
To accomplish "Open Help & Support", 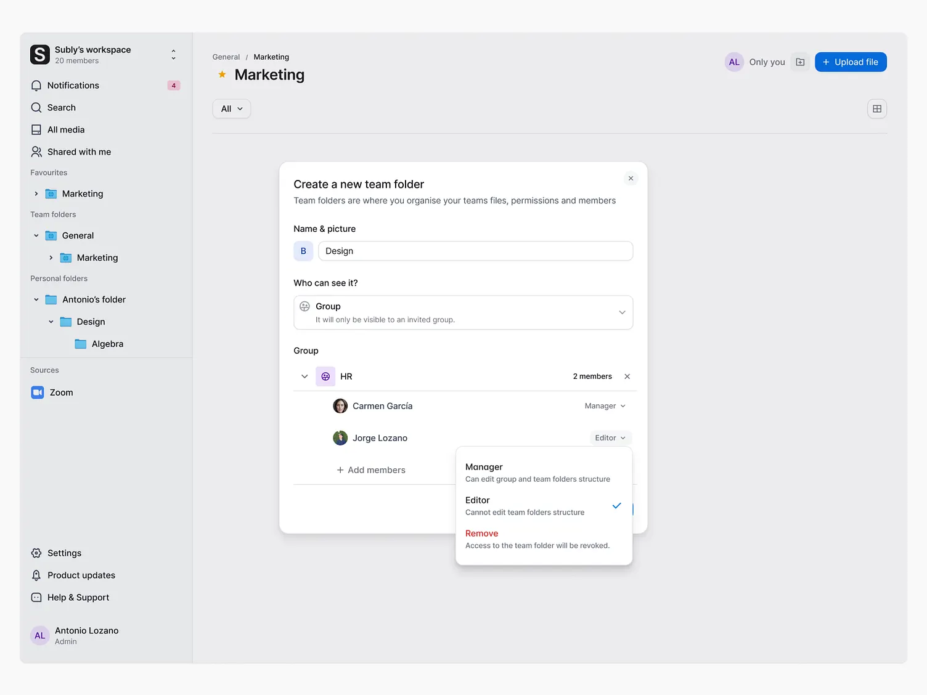I will click(x=78, y=597).
